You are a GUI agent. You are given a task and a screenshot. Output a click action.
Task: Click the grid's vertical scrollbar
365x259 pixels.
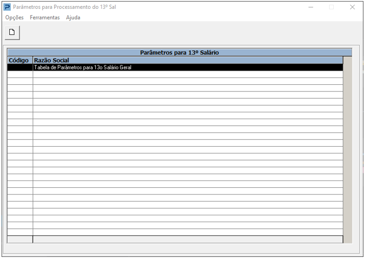[347, 150]
